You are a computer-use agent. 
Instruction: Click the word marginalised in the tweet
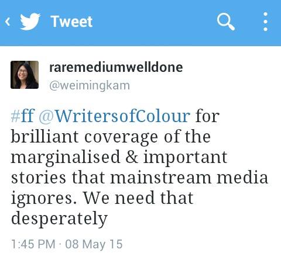[x=66, y=157]
